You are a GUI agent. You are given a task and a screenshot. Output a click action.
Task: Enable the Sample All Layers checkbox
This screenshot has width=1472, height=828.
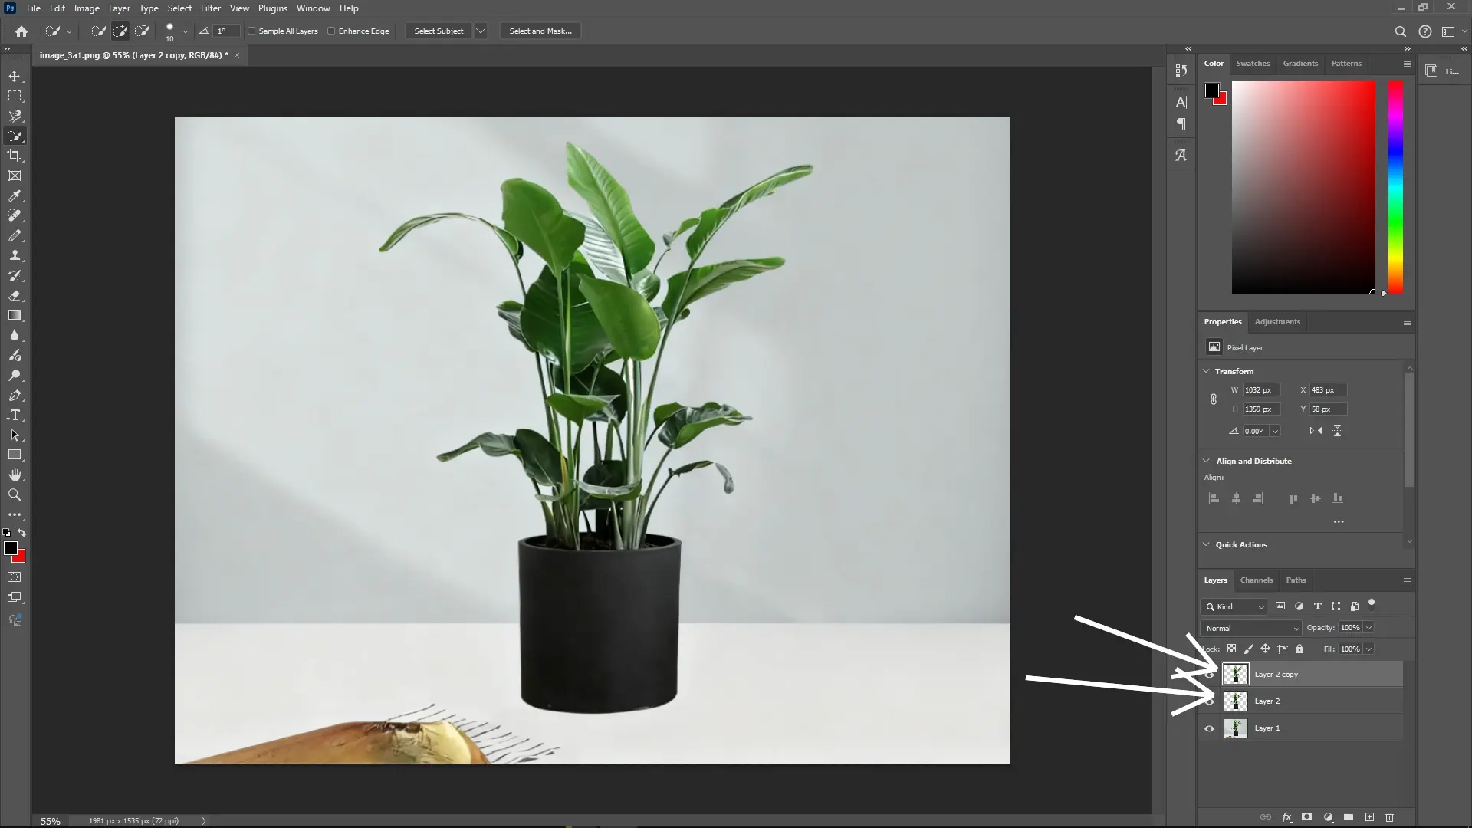click(x=253, y=31)
